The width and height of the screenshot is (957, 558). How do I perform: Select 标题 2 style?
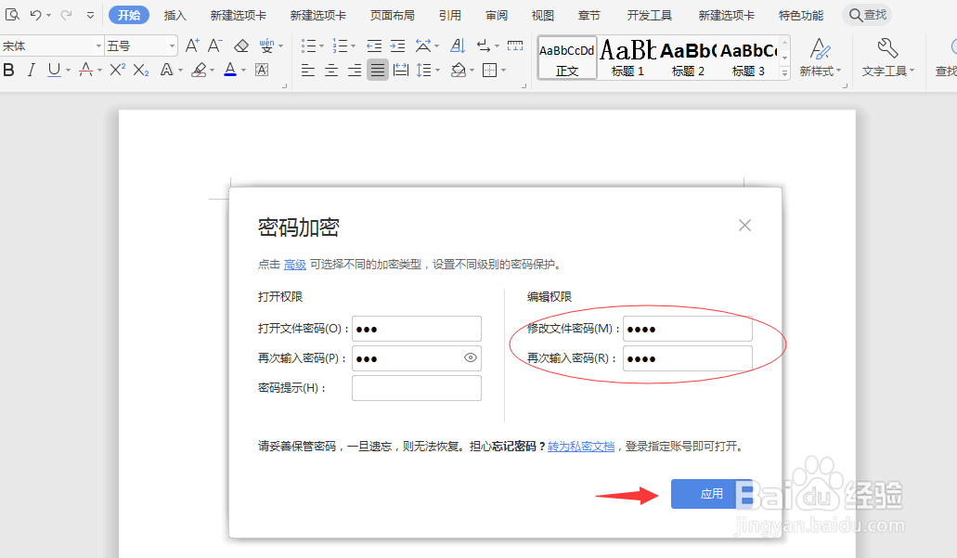pyautogui.click(x=689, y=58)
